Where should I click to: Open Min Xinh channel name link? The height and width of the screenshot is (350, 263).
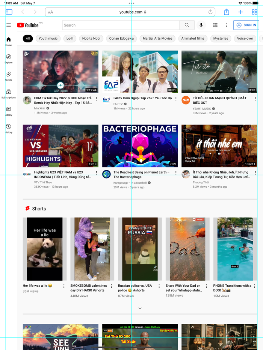pyautogui.click(x=39, y=108)
